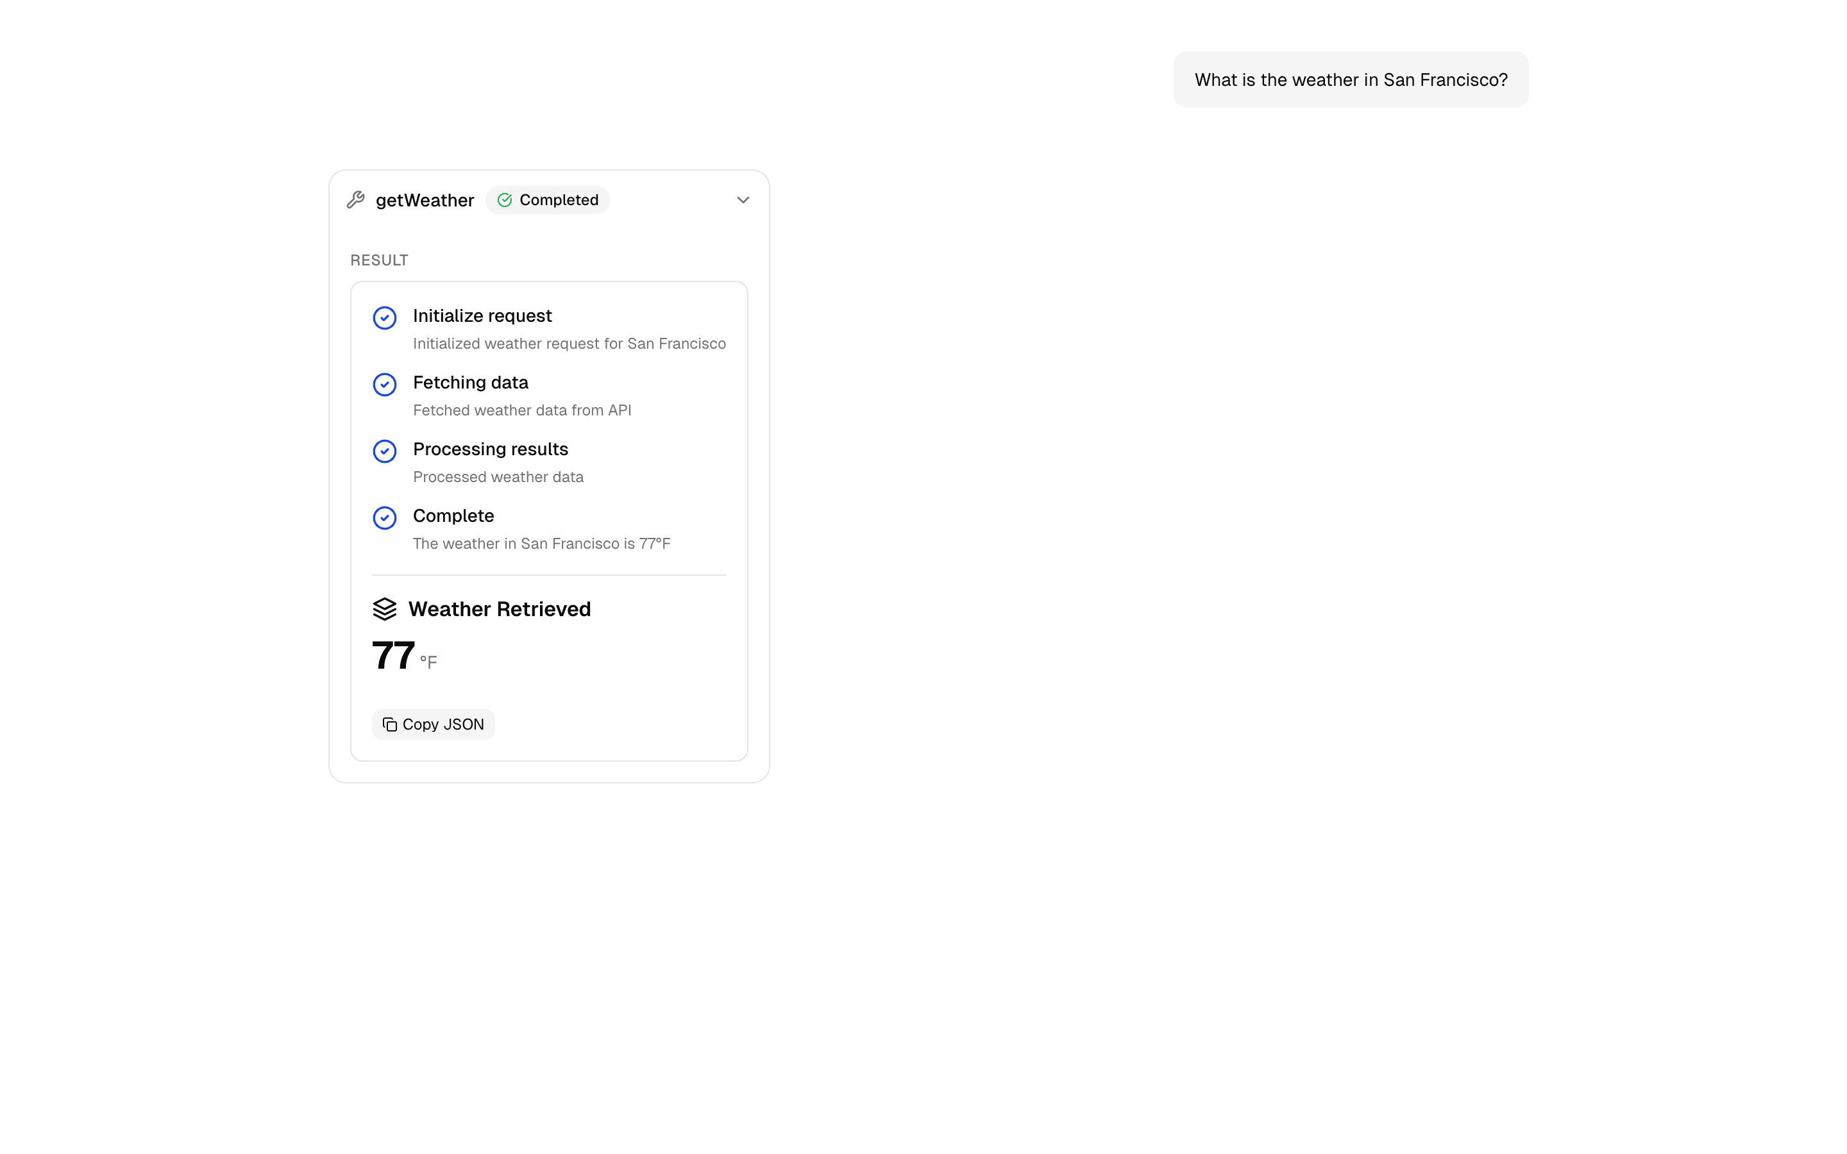Click the green check icon in Completed badge
Screen dimensions: 1847x1154
[505, 200]
